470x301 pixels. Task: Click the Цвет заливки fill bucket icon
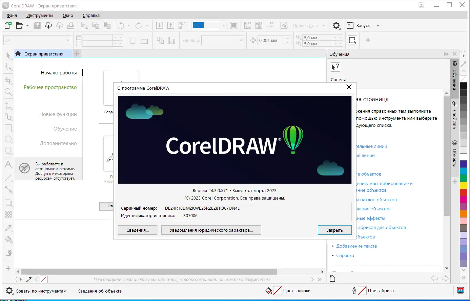269,291
